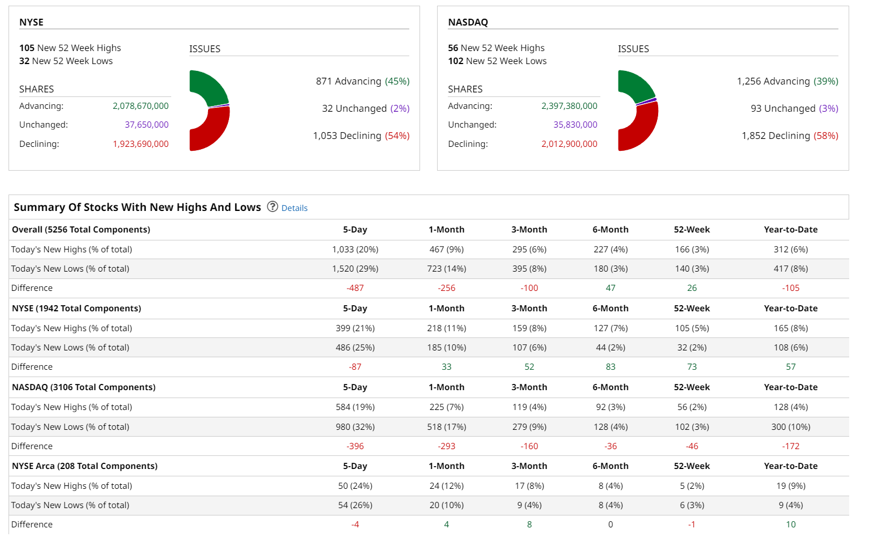Image resolution: width=873 pixels, height=541 pixels.
Task: Select NASDAQ 5-Day difference -396
Action: [355, 446]
